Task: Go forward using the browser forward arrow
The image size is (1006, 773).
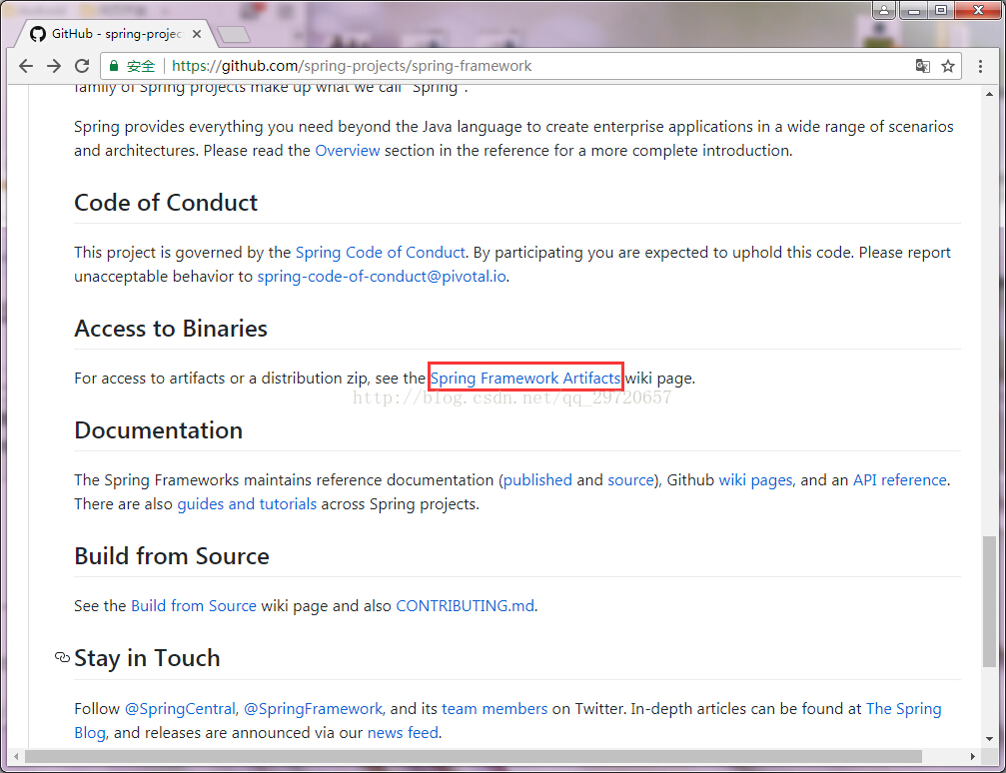Action: tap(54, 66)
